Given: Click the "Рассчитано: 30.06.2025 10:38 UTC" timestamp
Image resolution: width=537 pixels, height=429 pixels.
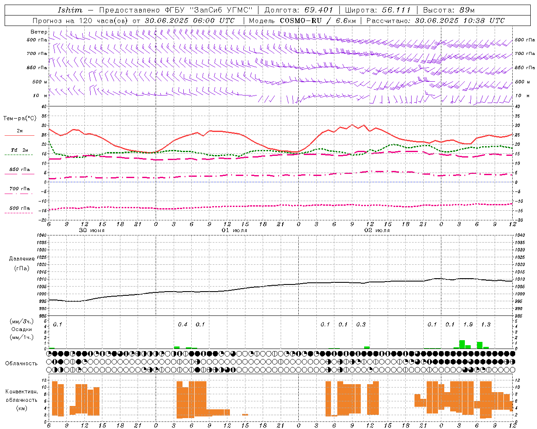Looking at the screenshot, I should coord(435,21).
